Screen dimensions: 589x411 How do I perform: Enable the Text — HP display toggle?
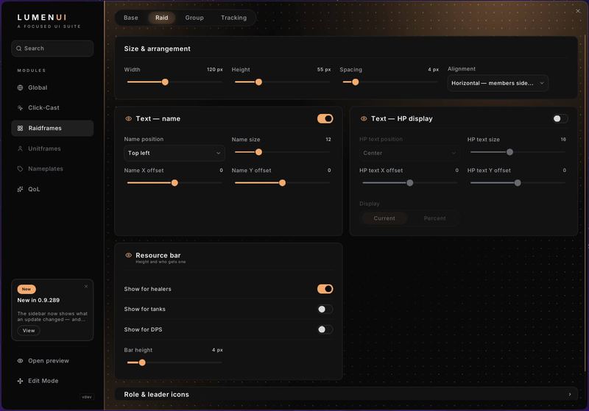pos(560,118)
